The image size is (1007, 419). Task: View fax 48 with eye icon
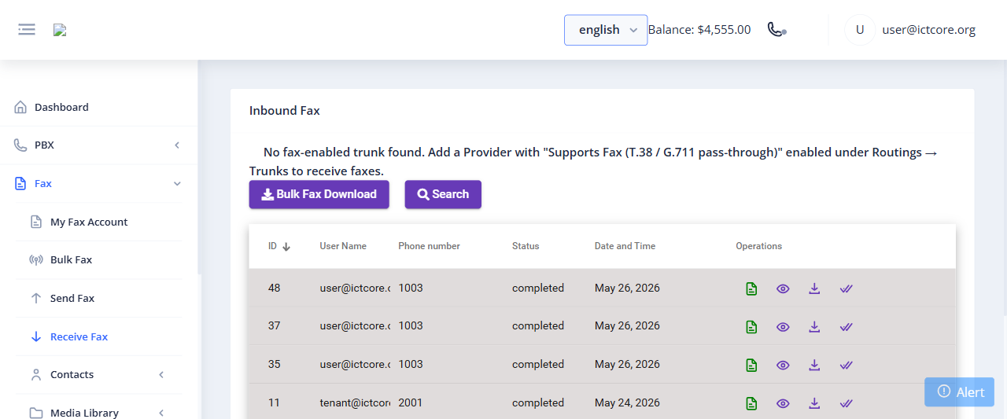pyautogui.click(x=783, y=289)
